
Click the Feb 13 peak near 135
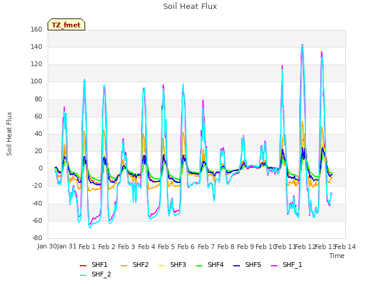pos(321,52)
